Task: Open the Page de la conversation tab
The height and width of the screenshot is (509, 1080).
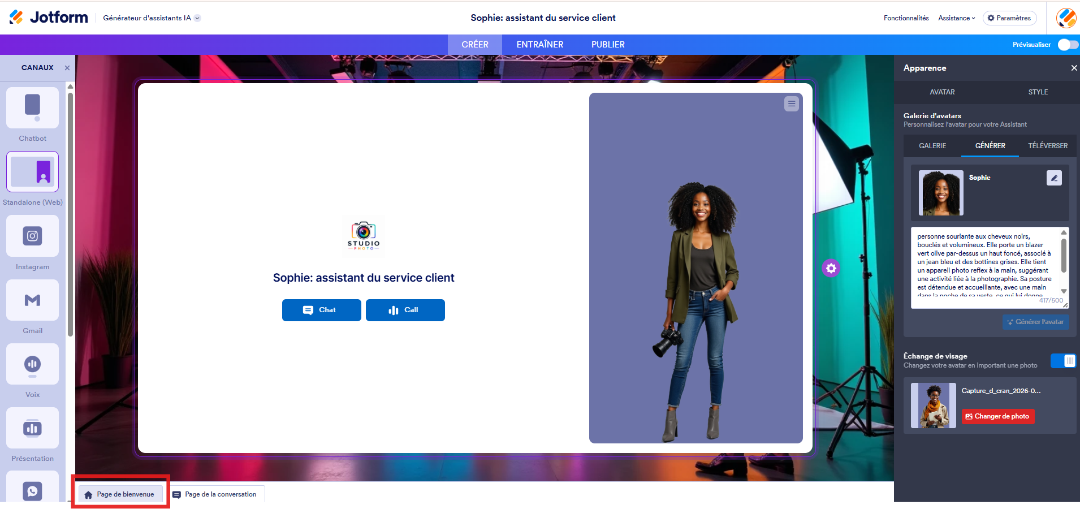Action: pos(215,494)
